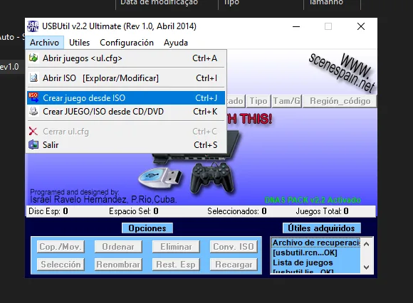Click the Cop./Mov. button
413x303 pixels.
click(x=61, y=247)
